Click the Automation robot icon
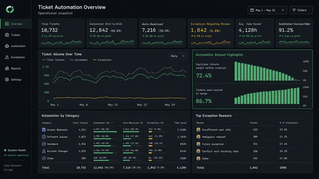The height and width of the screenshot is (179, 319). 7,46
